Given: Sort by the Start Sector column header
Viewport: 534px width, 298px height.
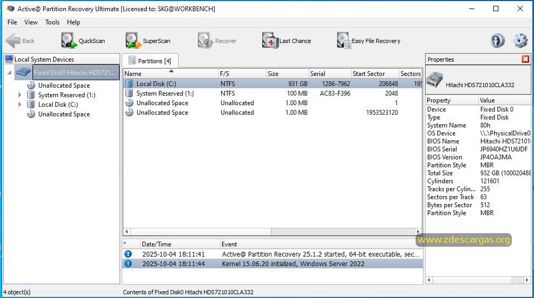Looking at the screenshot, I should 375,73.
